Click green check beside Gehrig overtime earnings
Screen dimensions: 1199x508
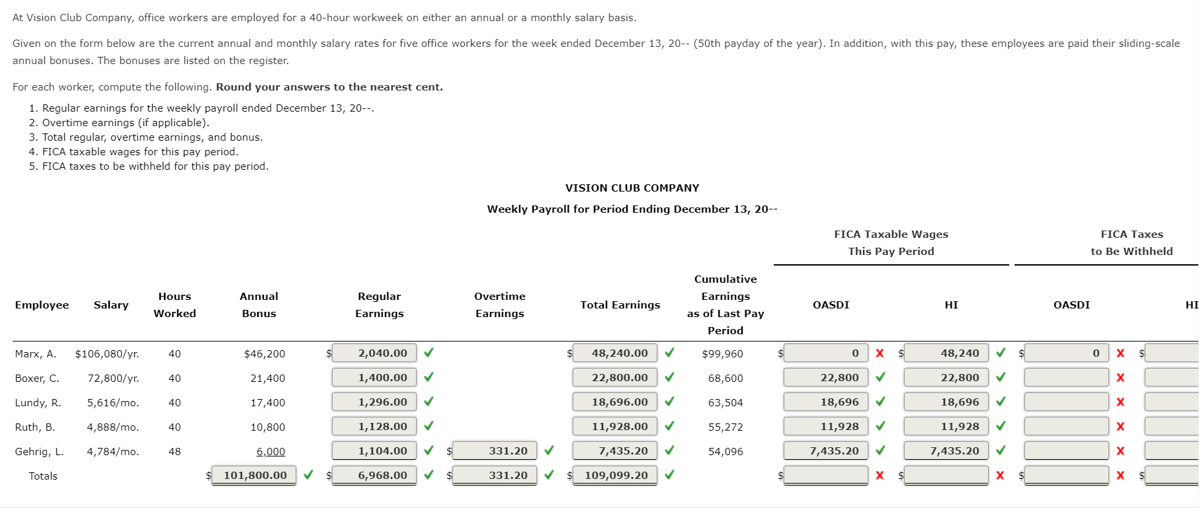(x=549, y=450)
